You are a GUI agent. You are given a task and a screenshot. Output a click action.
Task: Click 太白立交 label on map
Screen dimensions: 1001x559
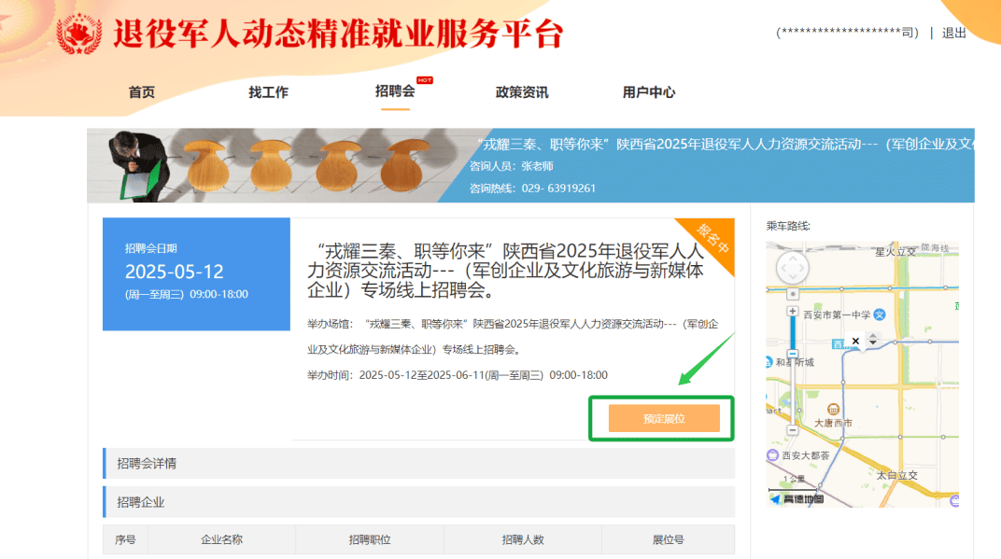(897, 475)
